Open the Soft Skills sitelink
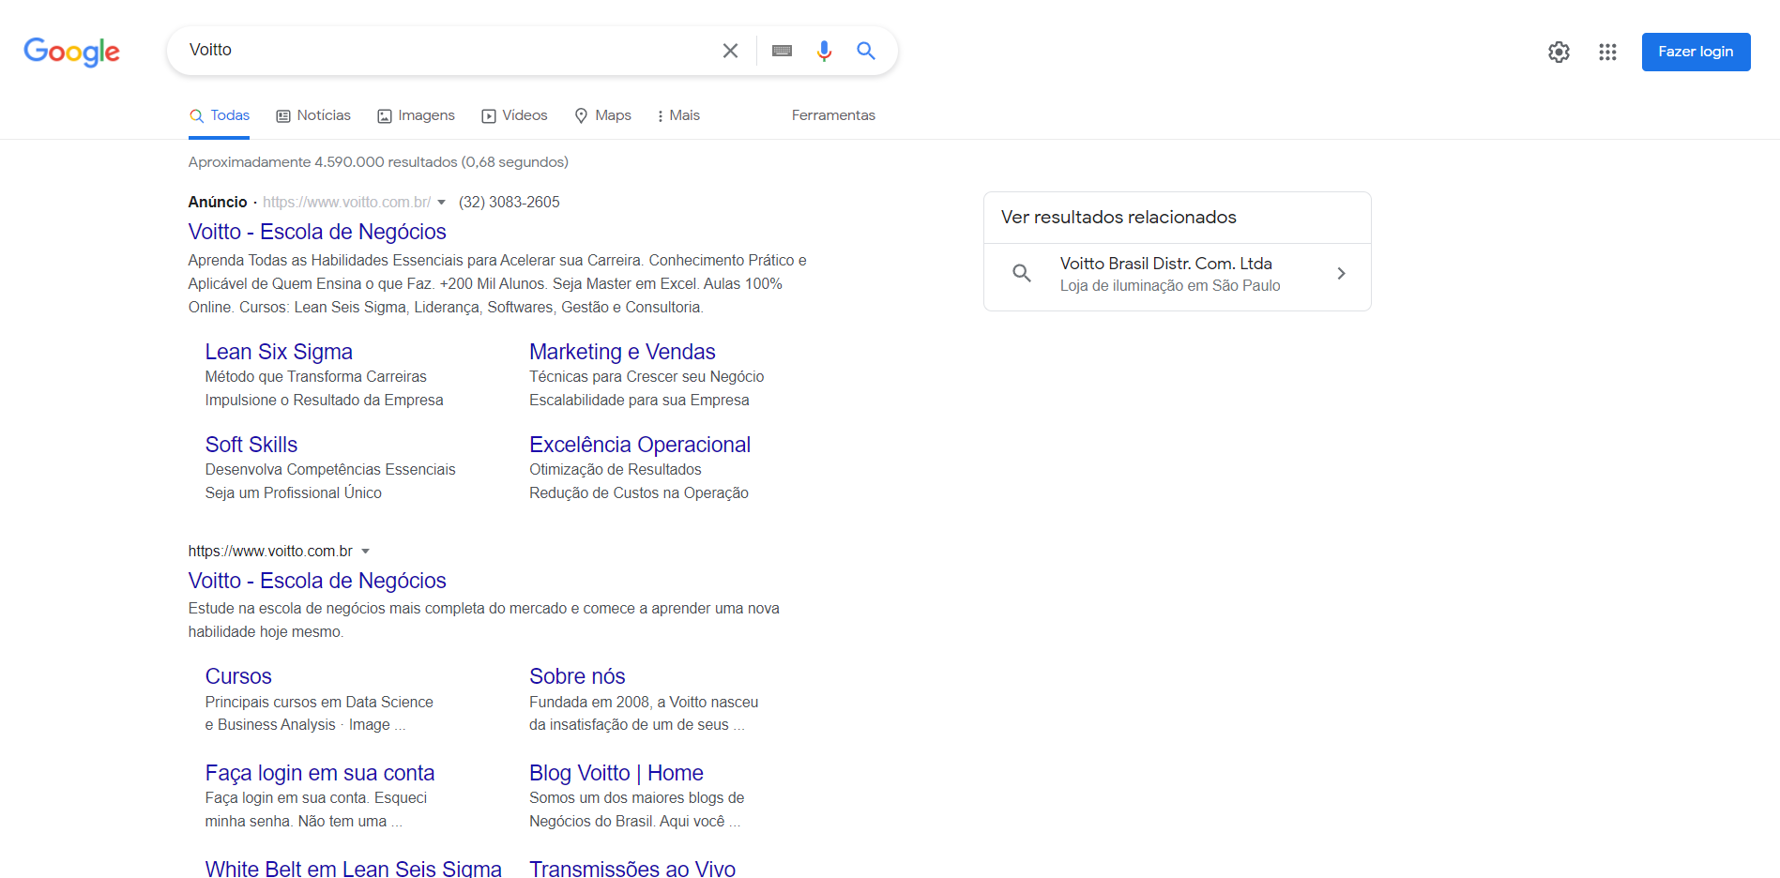The height and width of the screenshot is (878, 1780). [x=251, y=445]
